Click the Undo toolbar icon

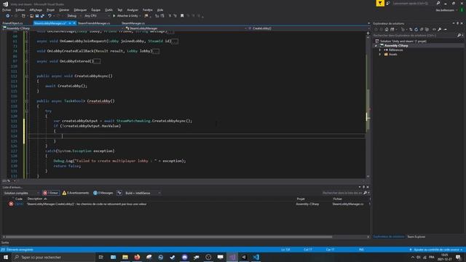[50, 16]
